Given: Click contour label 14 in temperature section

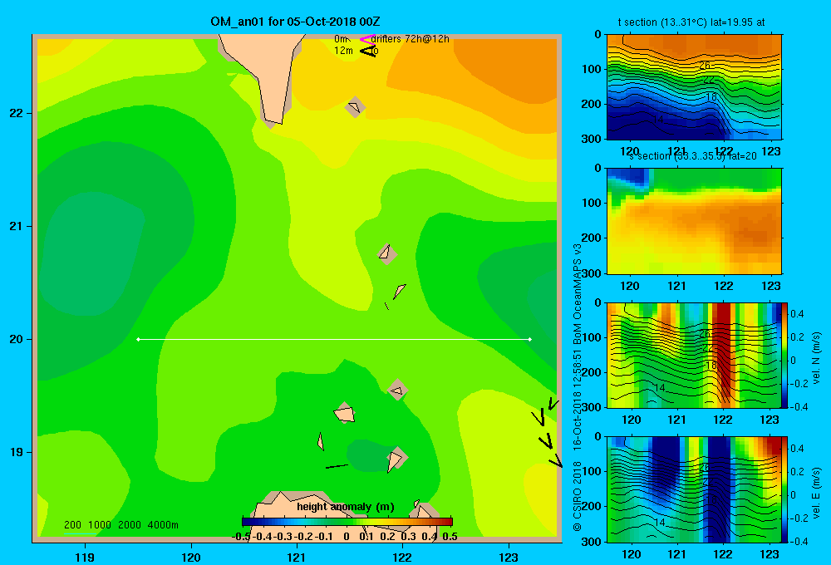Looking at the screenshot, I should 657,120.
